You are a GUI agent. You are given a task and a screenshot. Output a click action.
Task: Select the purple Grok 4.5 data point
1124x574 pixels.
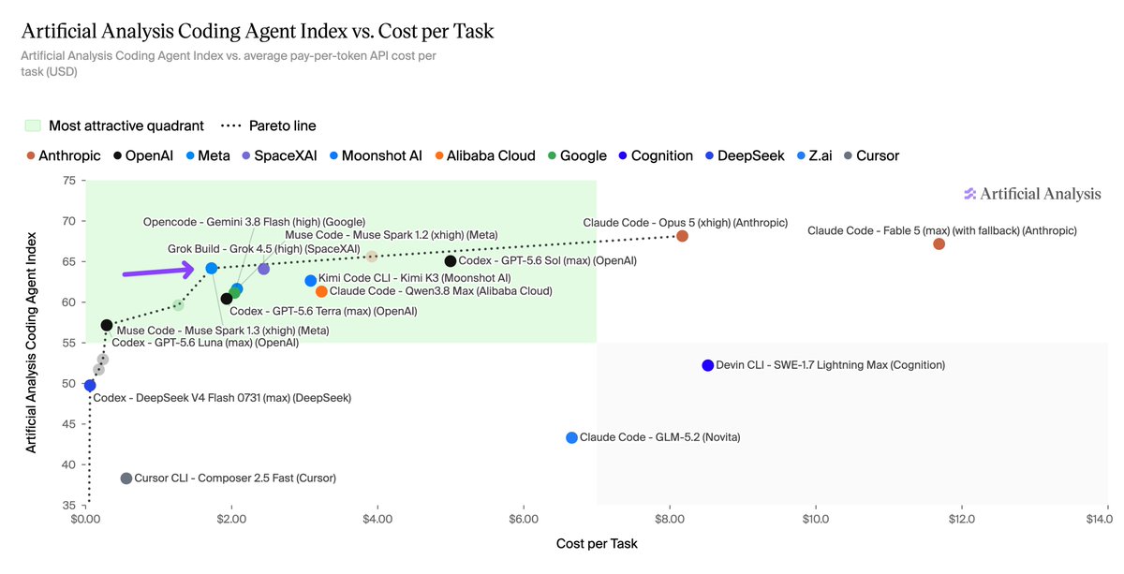click(x=263, y=269)
